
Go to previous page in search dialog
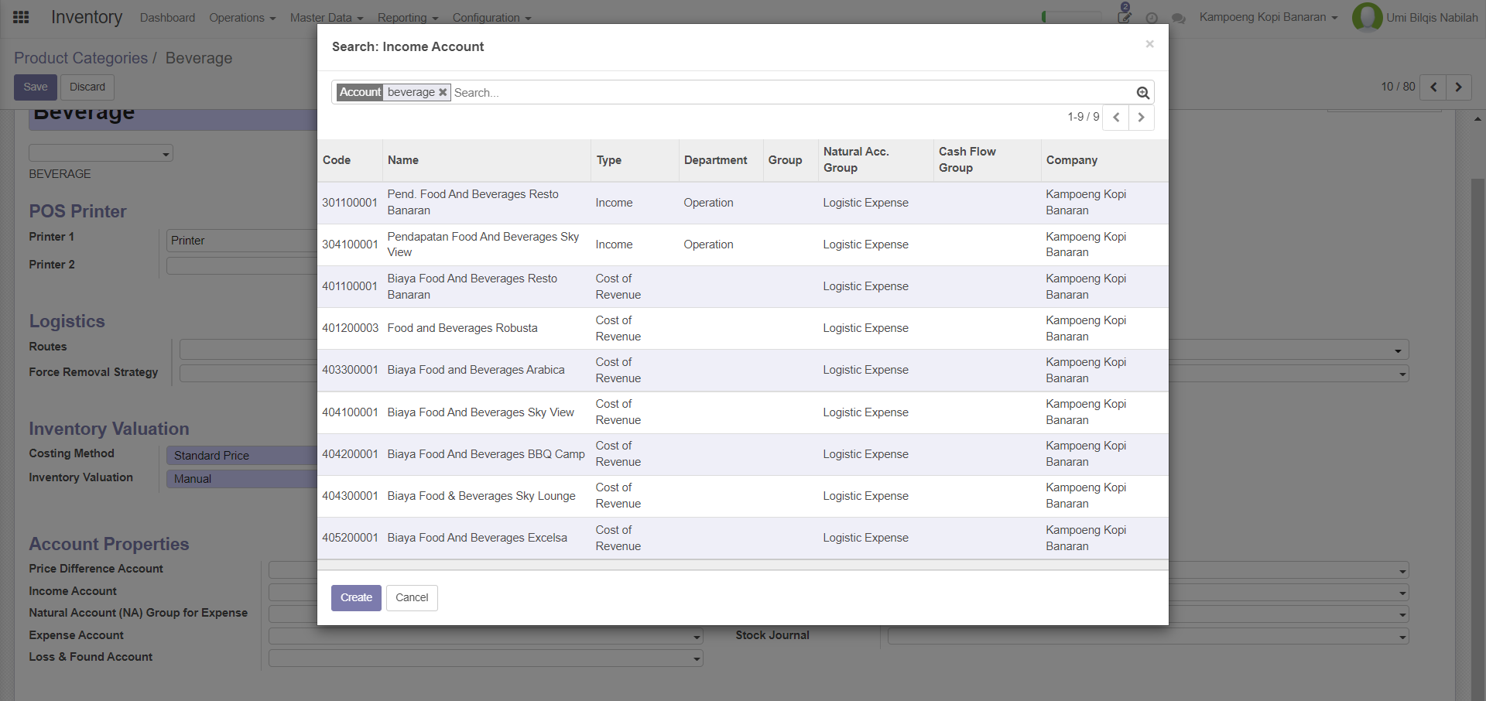click(x=1115, y=118)
